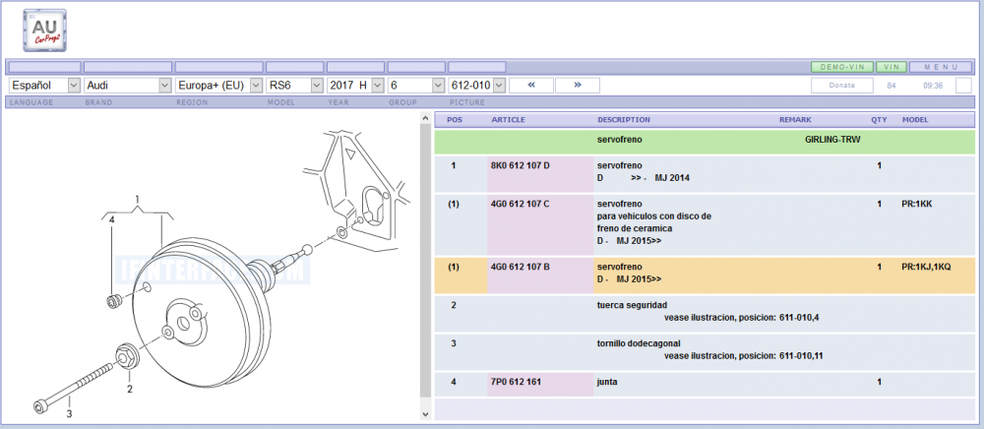Go to next picture with » arrow

click(578, 86)
